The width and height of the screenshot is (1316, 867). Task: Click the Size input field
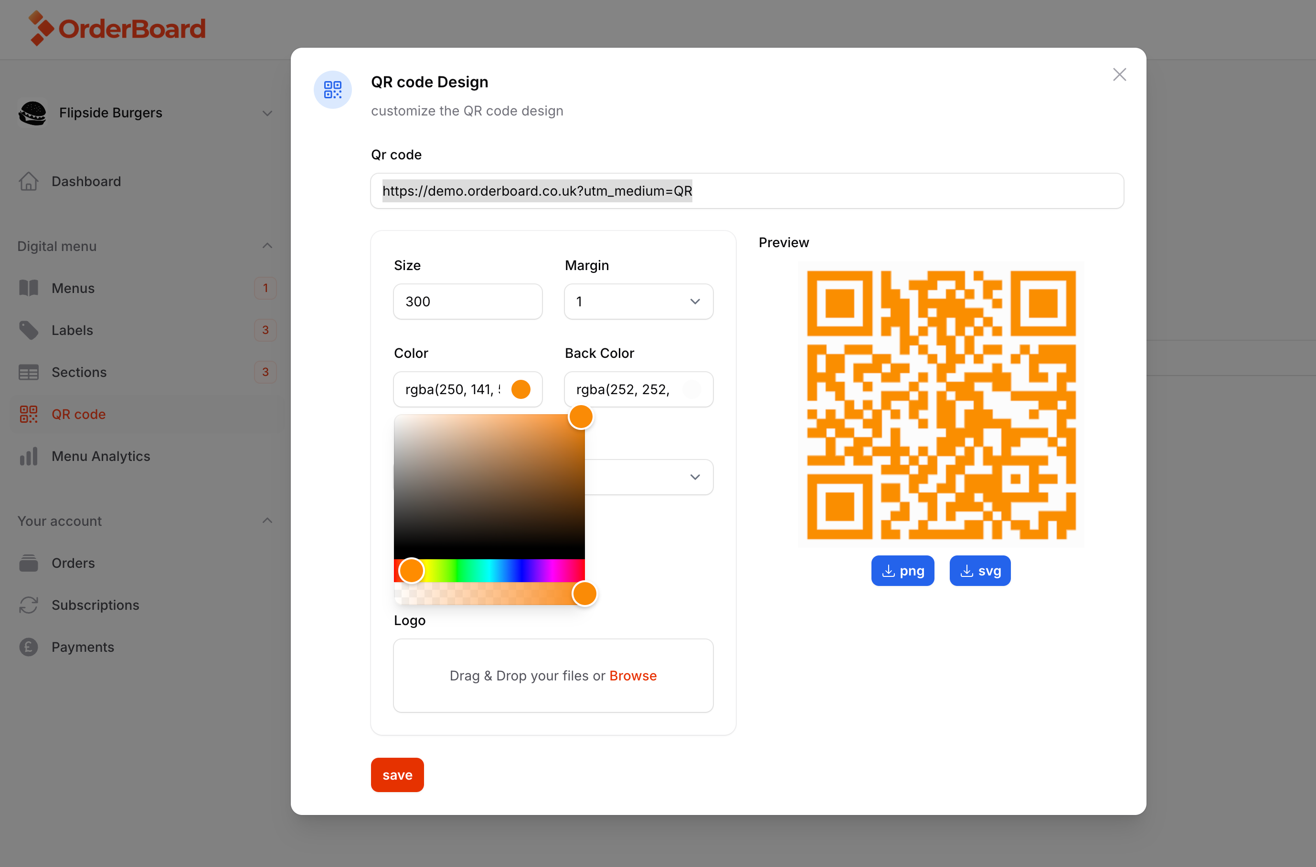[x=467, y=302]
